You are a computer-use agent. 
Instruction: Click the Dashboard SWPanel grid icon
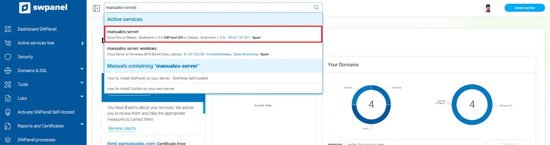(x=8, y=29)
